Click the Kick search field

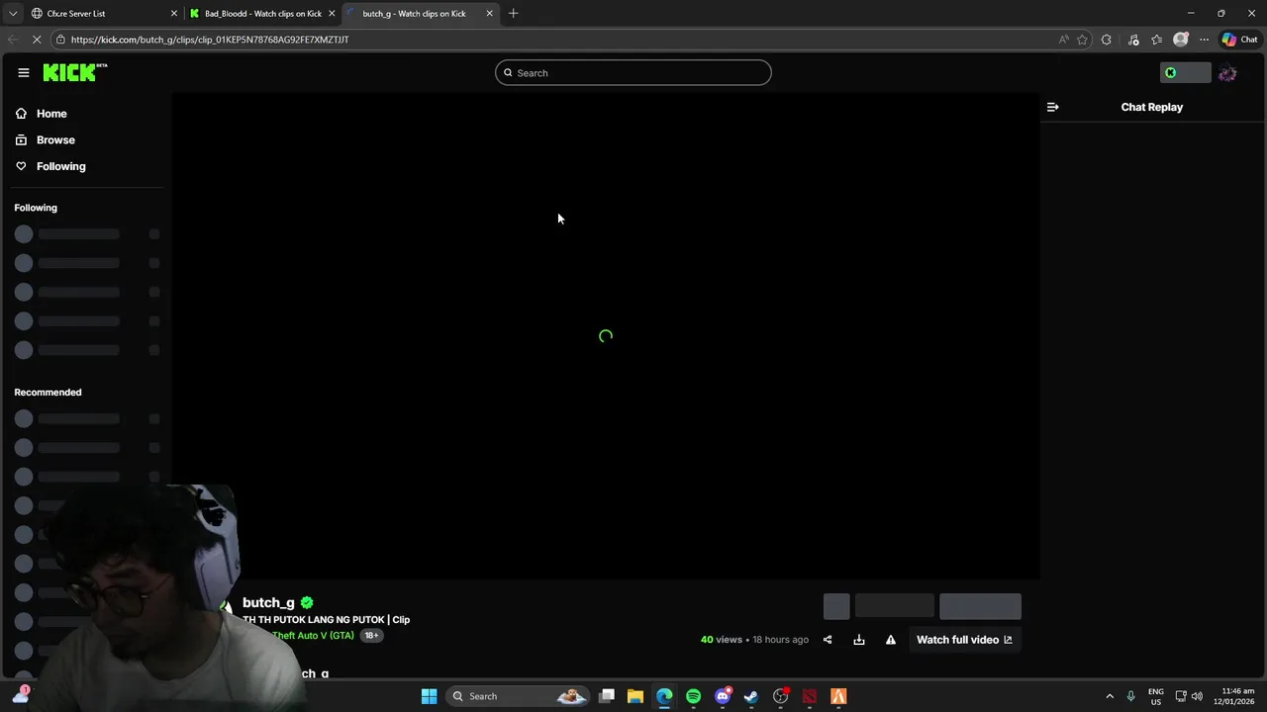point(633,73)
